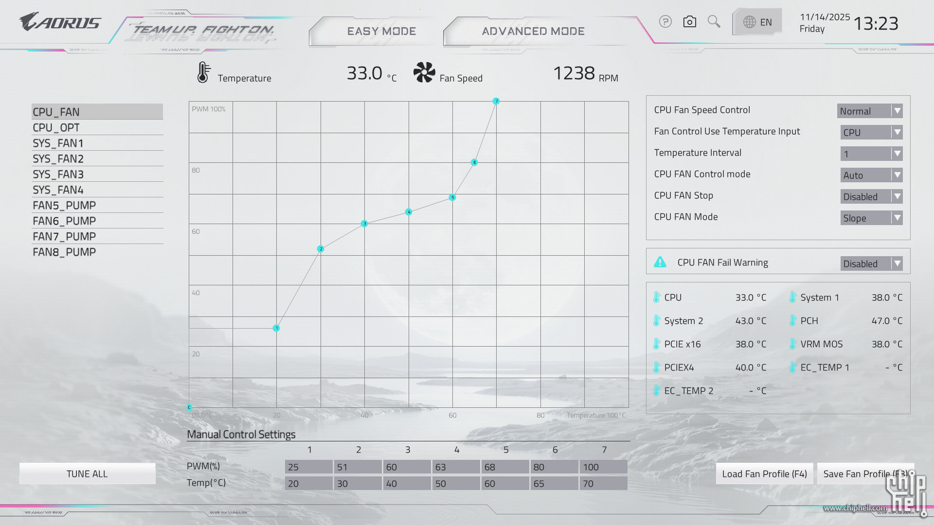934x525 pixels.
Task: Click the PWM field for point 2
Action: tap(358, 467)
